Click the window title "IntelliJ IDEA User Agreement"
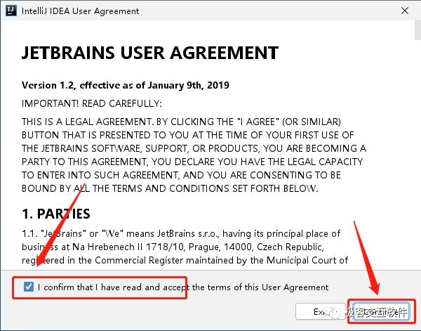This screenshot has height=331, width=421. [x=80, y=11]
